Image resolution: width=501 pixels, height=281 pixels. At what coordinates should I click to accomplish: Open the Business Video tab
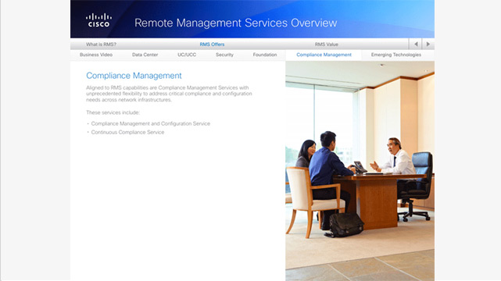[96, 55]
